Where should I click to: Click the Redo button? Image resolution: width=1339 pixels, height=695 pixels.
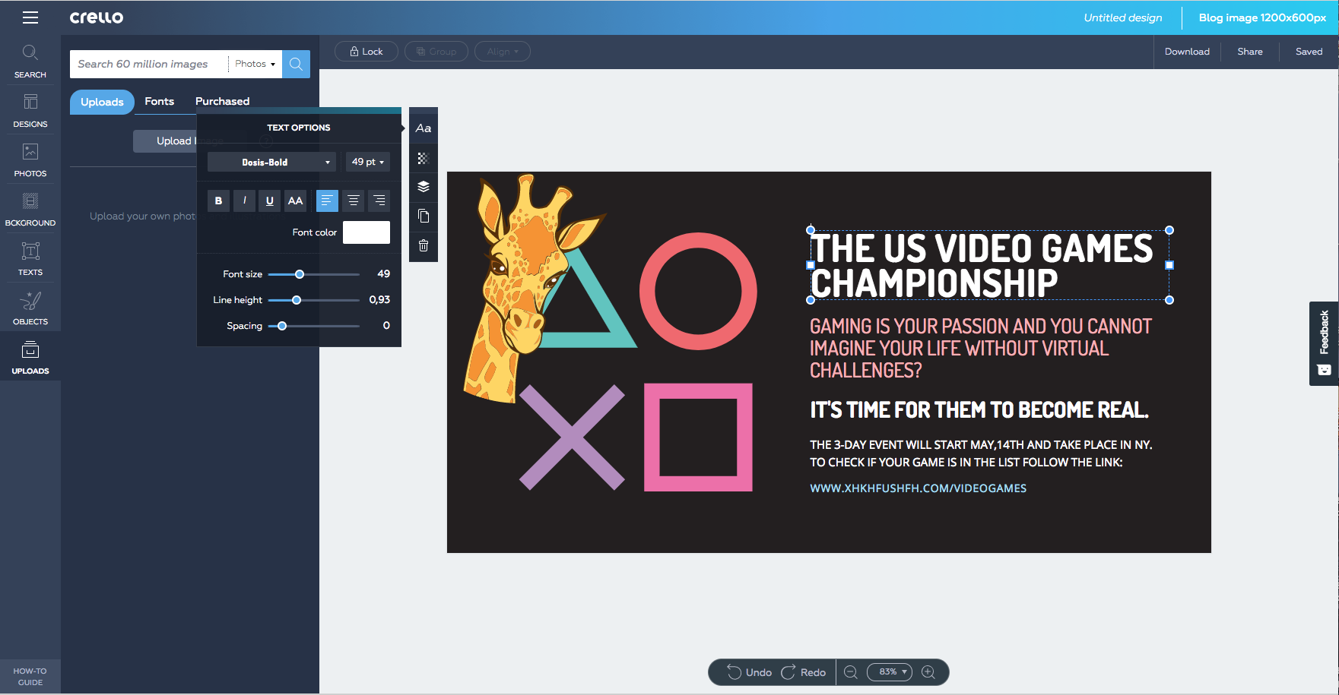coord(804,672)
